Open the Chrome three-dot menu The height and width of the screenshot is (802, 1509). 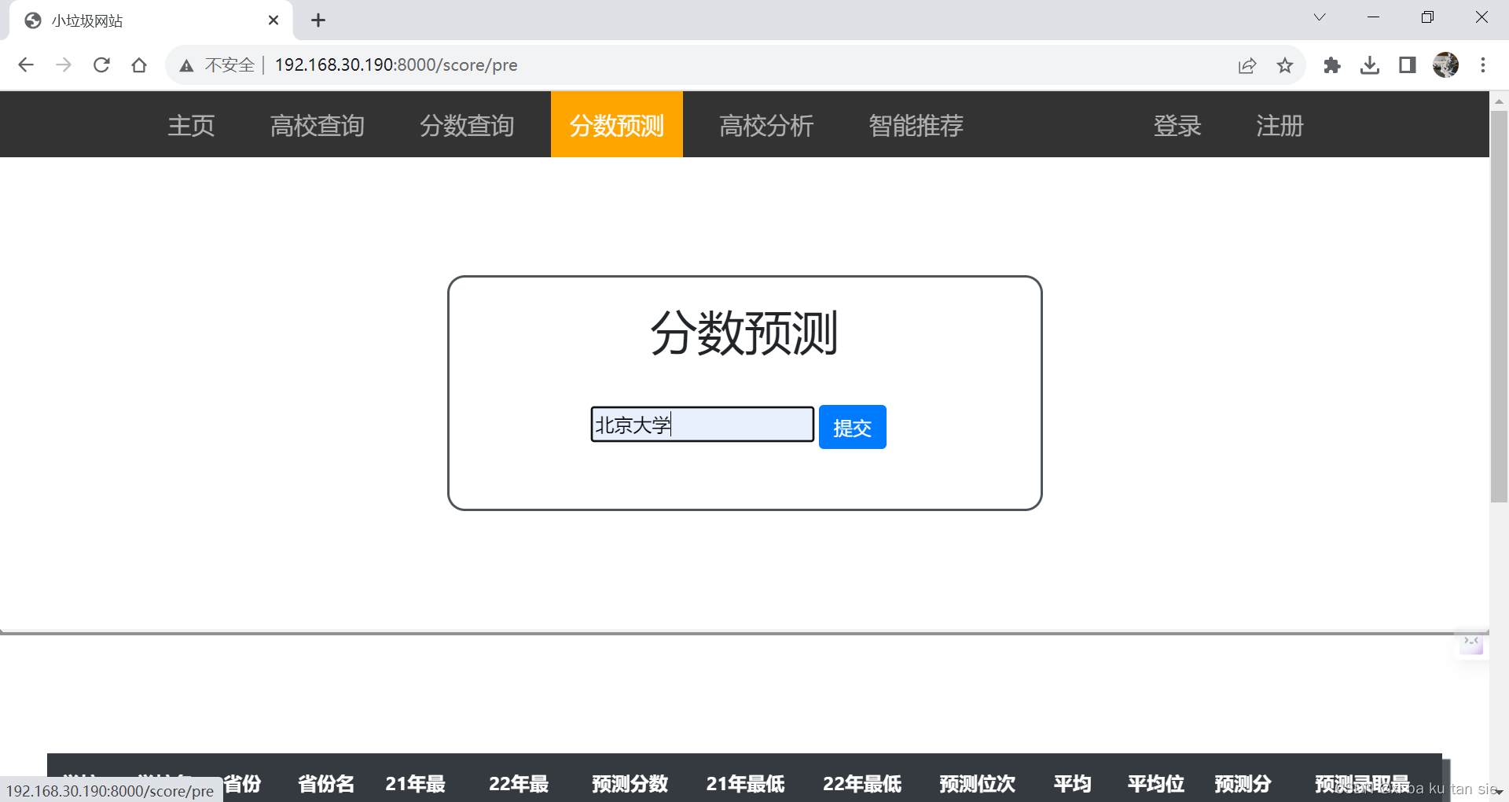pos(1483,65)
